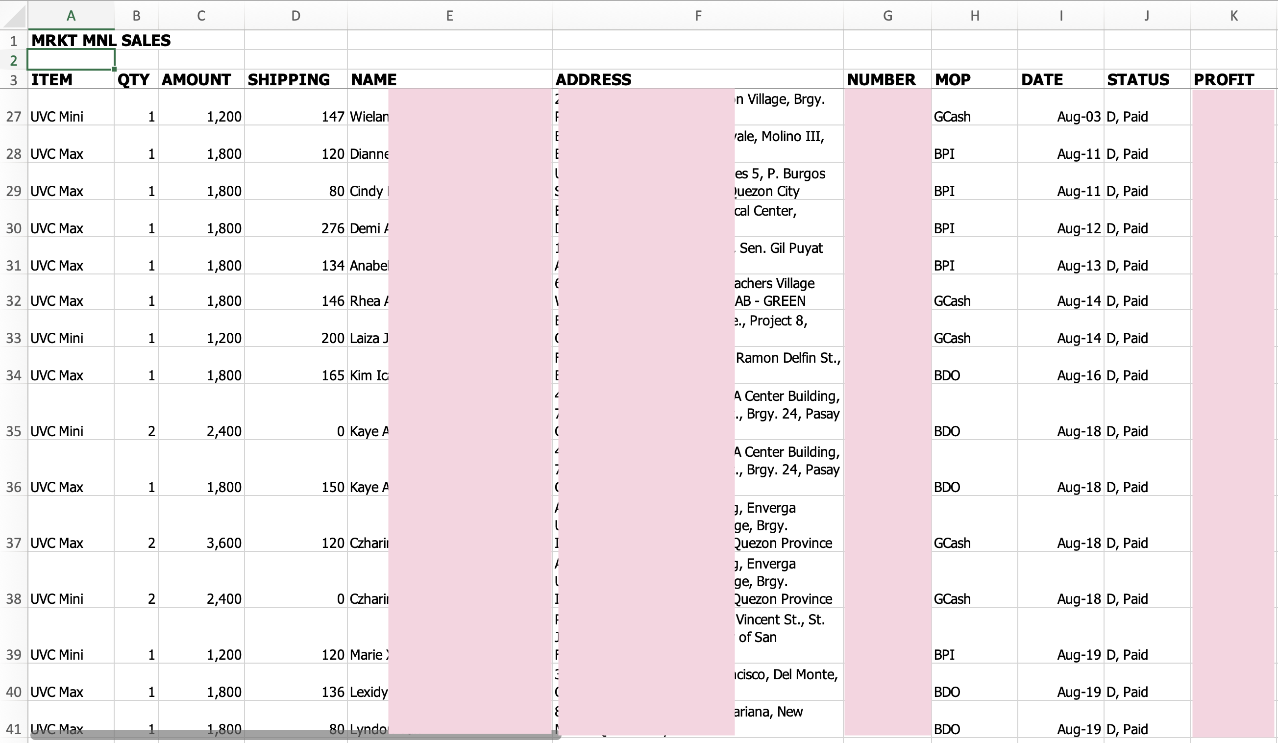Select column F header
The height and width of the screenshot is (743, 1278).
698,16
